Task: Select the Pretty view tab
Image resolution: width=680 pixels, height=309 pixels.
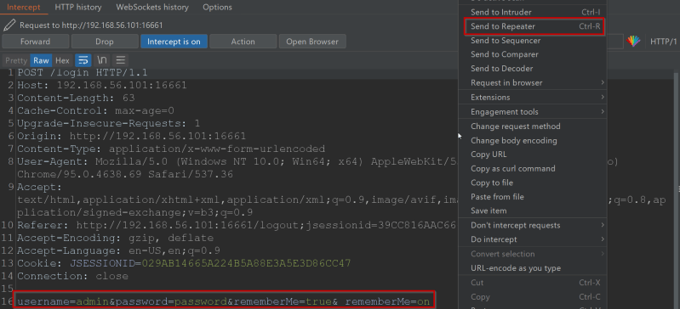Action: point(16,60)
